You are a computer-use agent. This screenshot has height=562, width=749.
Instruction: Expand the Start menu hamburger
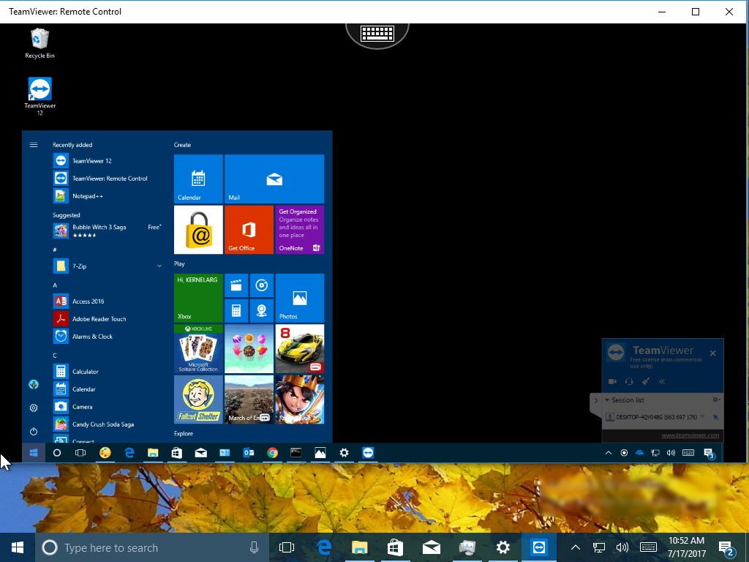tap(34, 144)
